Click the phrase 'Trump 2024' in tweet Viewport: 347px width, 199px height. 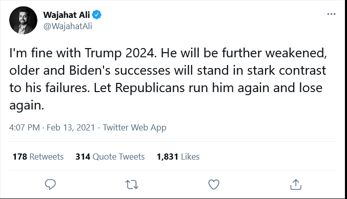[121, 53]
